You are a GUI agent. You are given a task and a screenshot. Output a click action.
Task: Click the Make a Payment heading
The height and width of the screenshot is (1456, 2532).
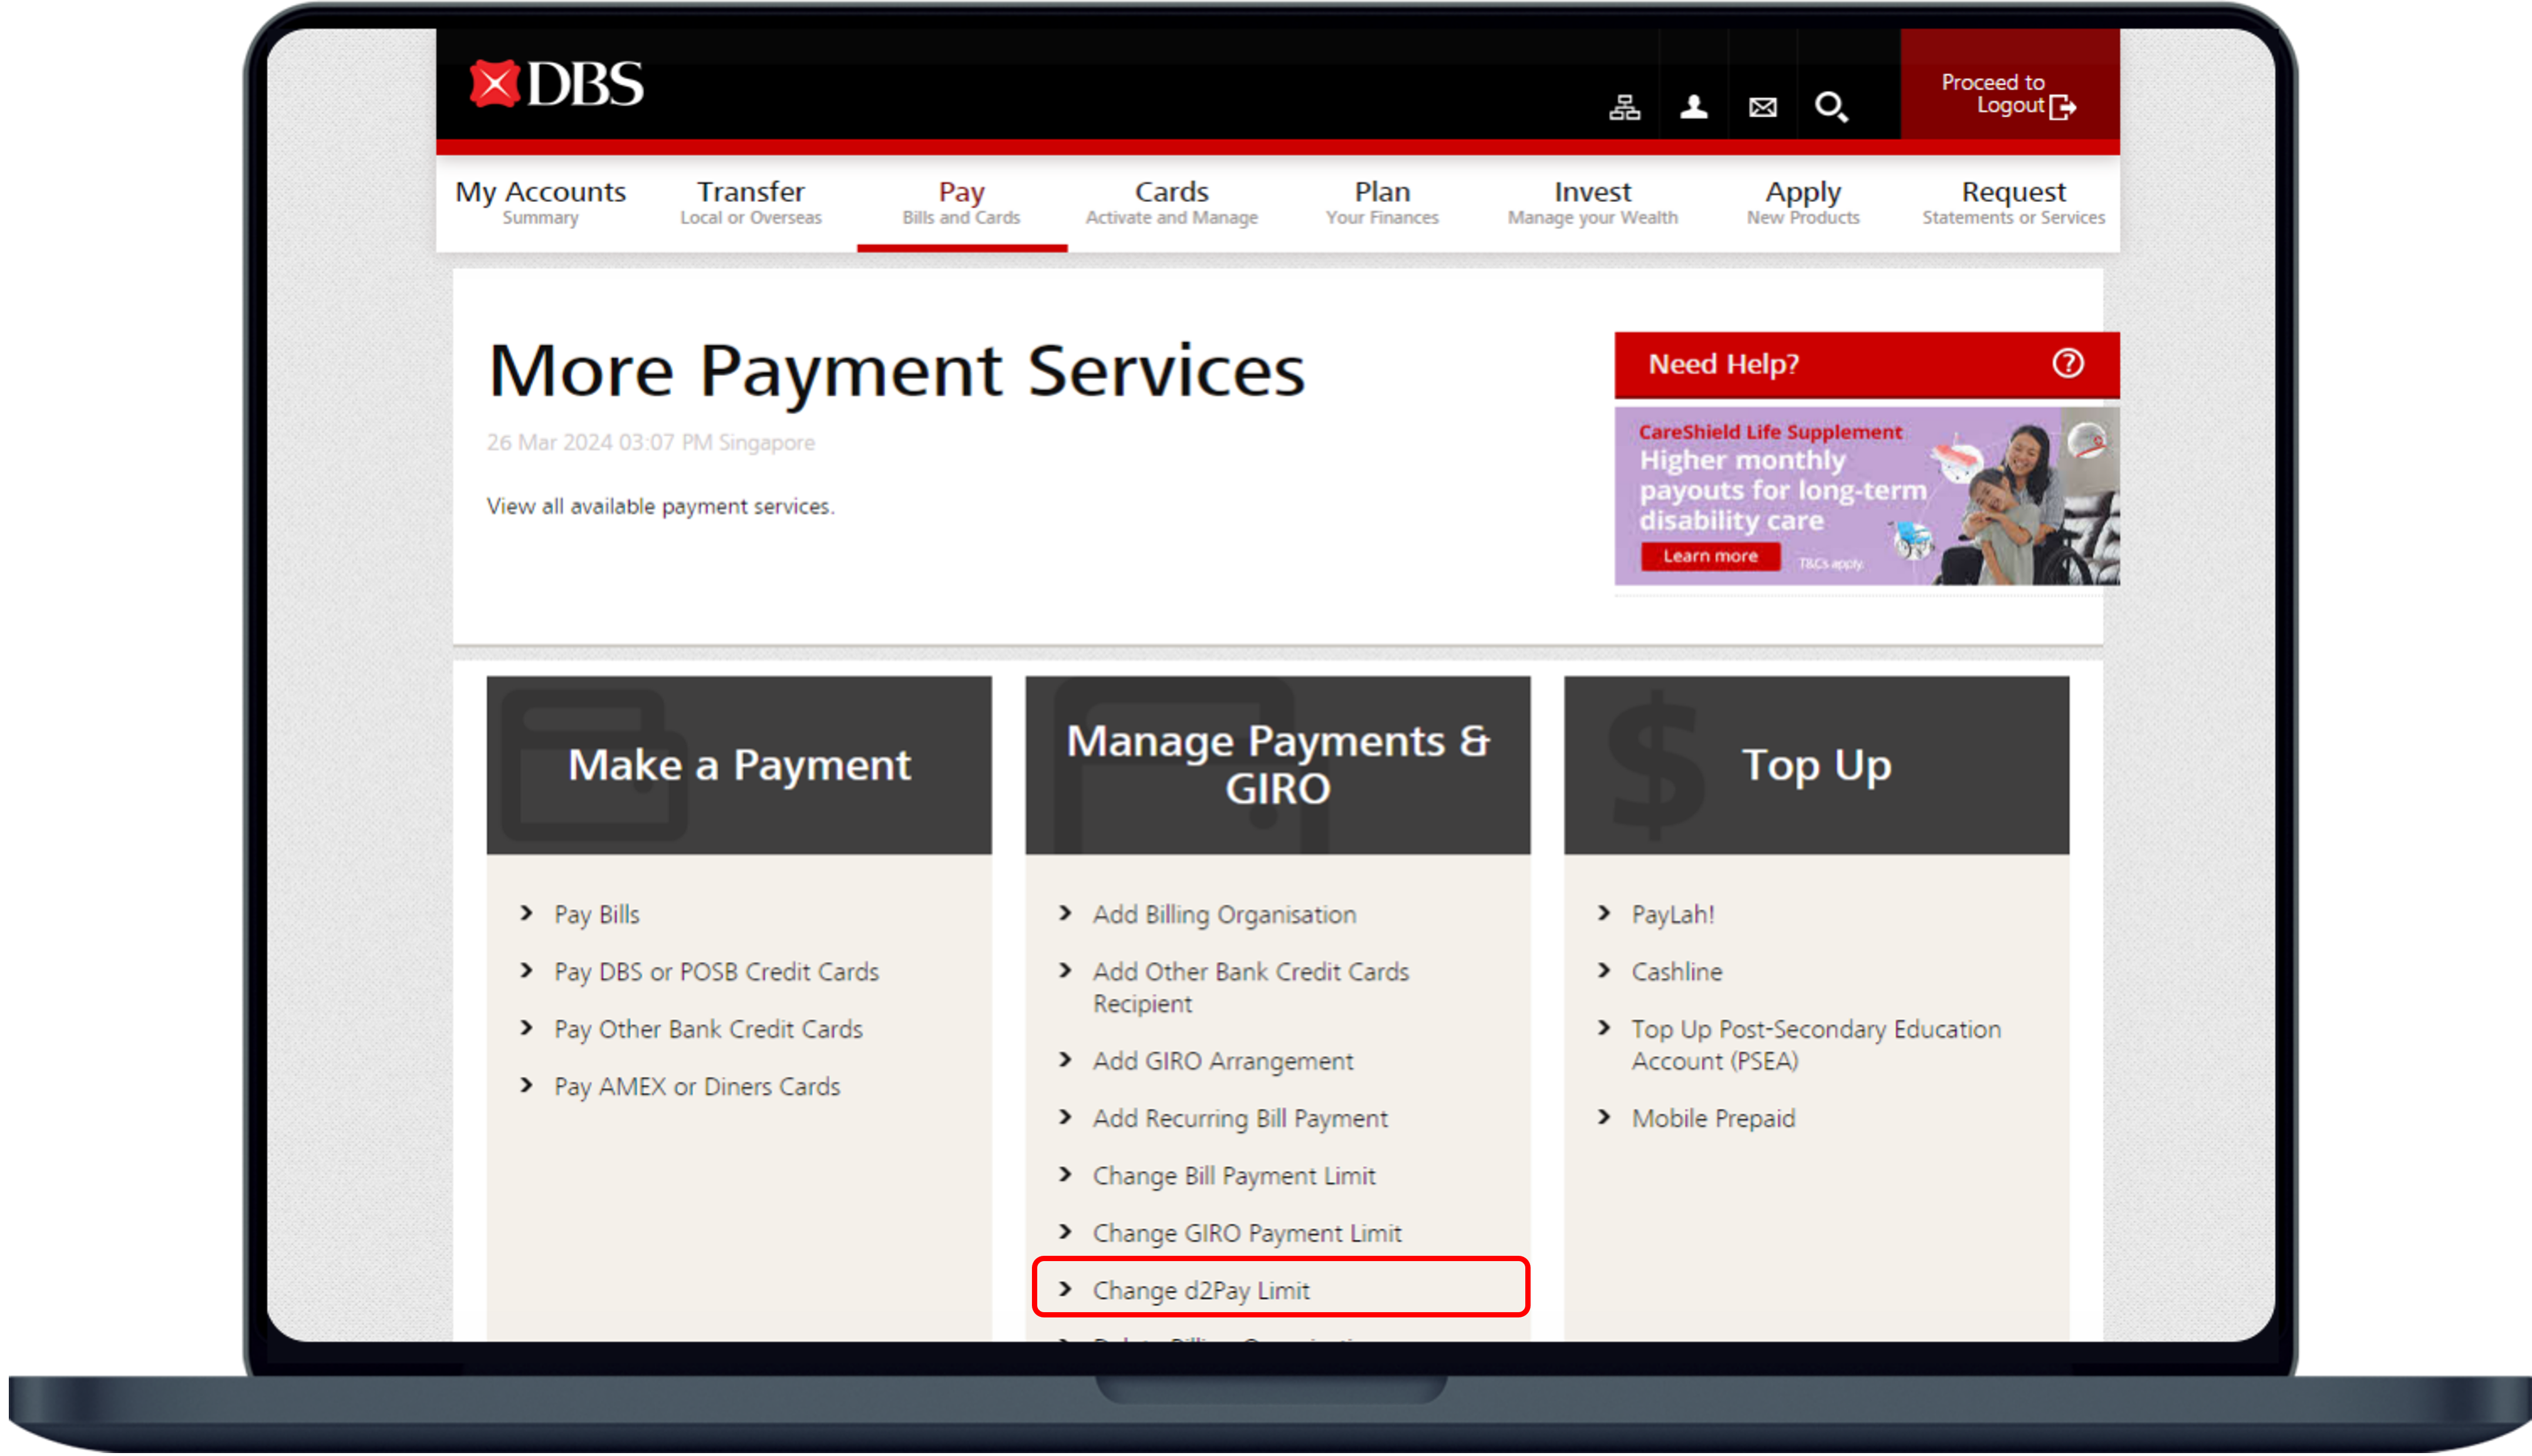click(x=739, y=765)
